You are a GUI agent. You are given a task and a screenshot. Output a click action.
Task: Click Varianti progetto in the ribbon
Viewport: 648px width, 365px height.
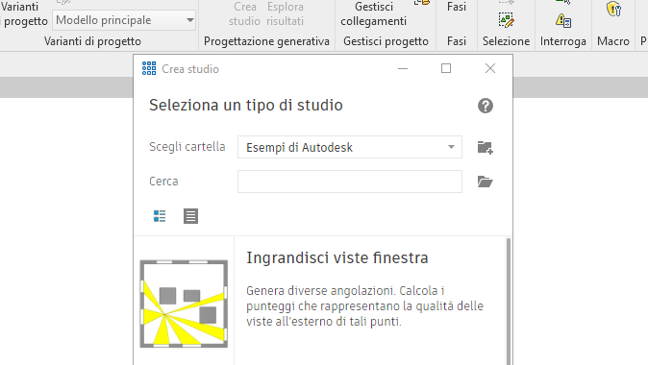click(x=24, y=13)
